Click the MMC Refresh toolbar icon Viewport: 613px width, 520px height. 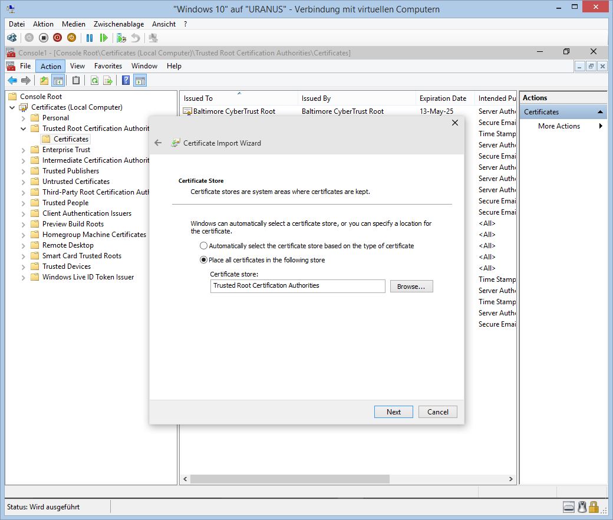pos(94,81)
